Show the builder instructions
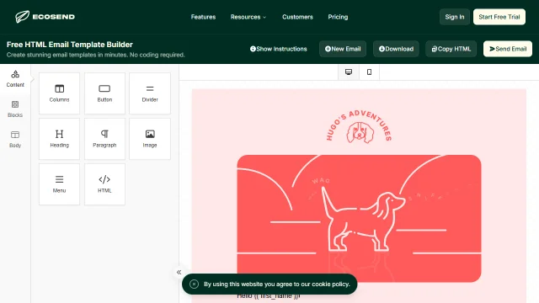 click(x=279, y=49)
